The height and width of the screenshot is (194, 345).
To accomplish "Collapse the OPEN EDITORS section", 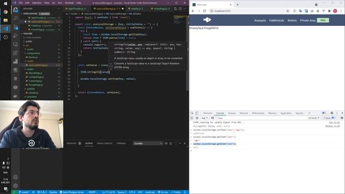I will click(x=30, y=13).
